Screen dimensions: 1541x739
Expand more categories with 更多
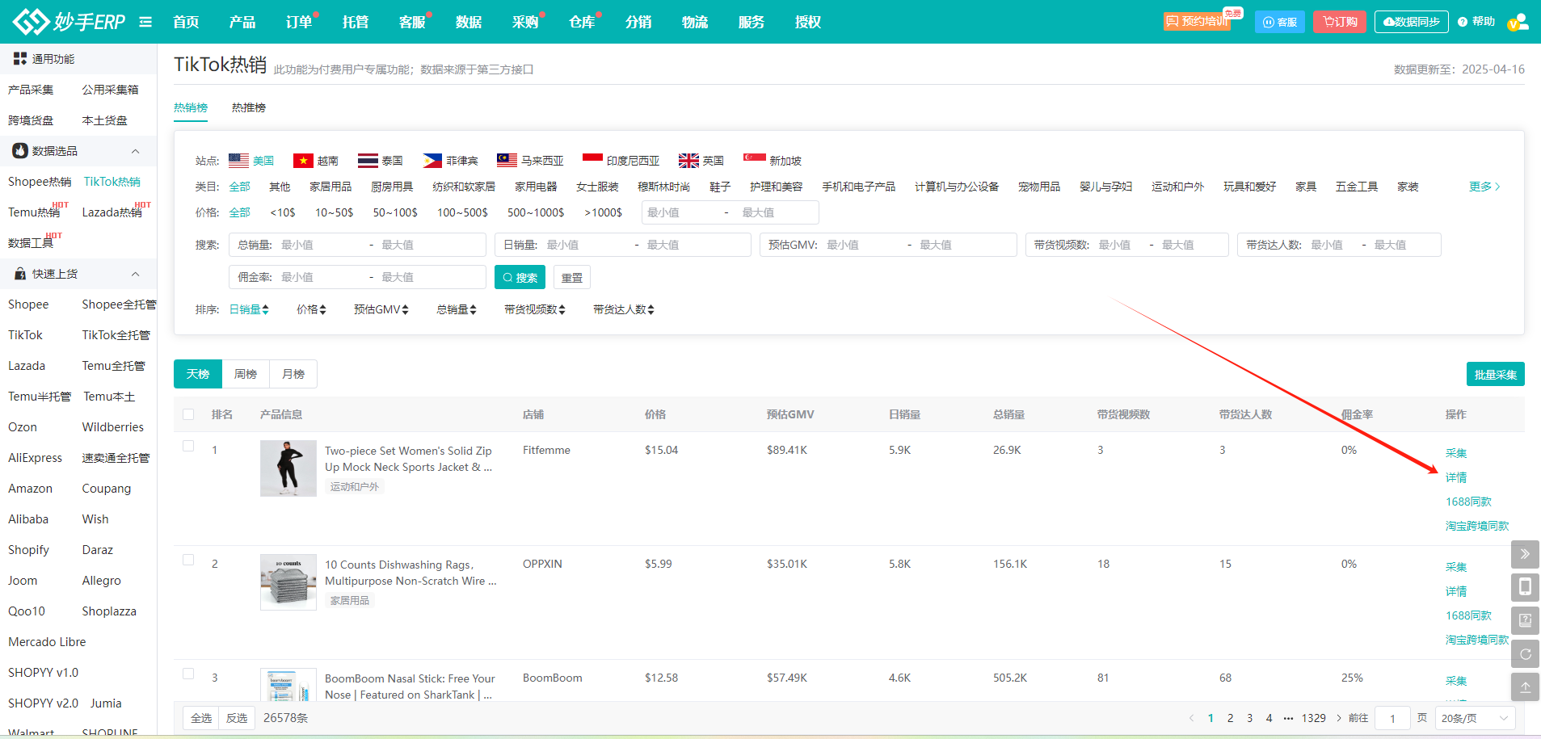[x=1484, y=187]
